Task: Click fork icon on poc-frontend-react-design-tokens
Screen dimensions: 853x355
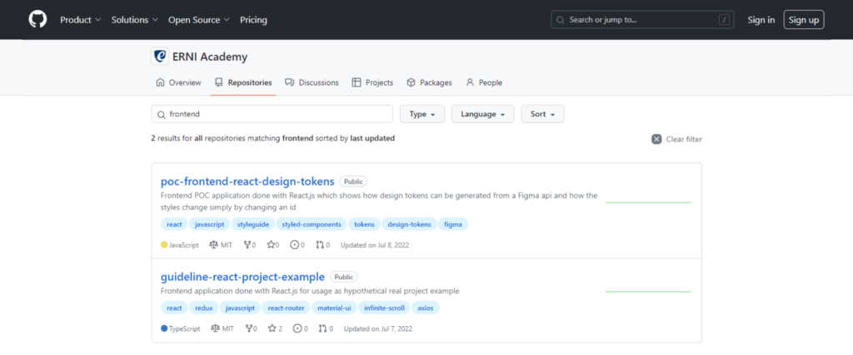Action: 248,245
